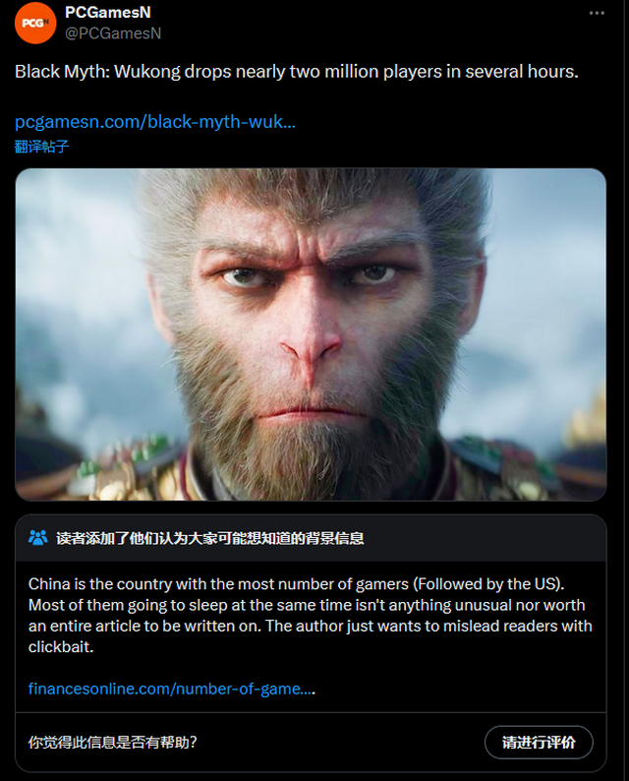Click the note line mentioning going to sleep
Viewport: 629px width, 781px height.
(307, 605)
